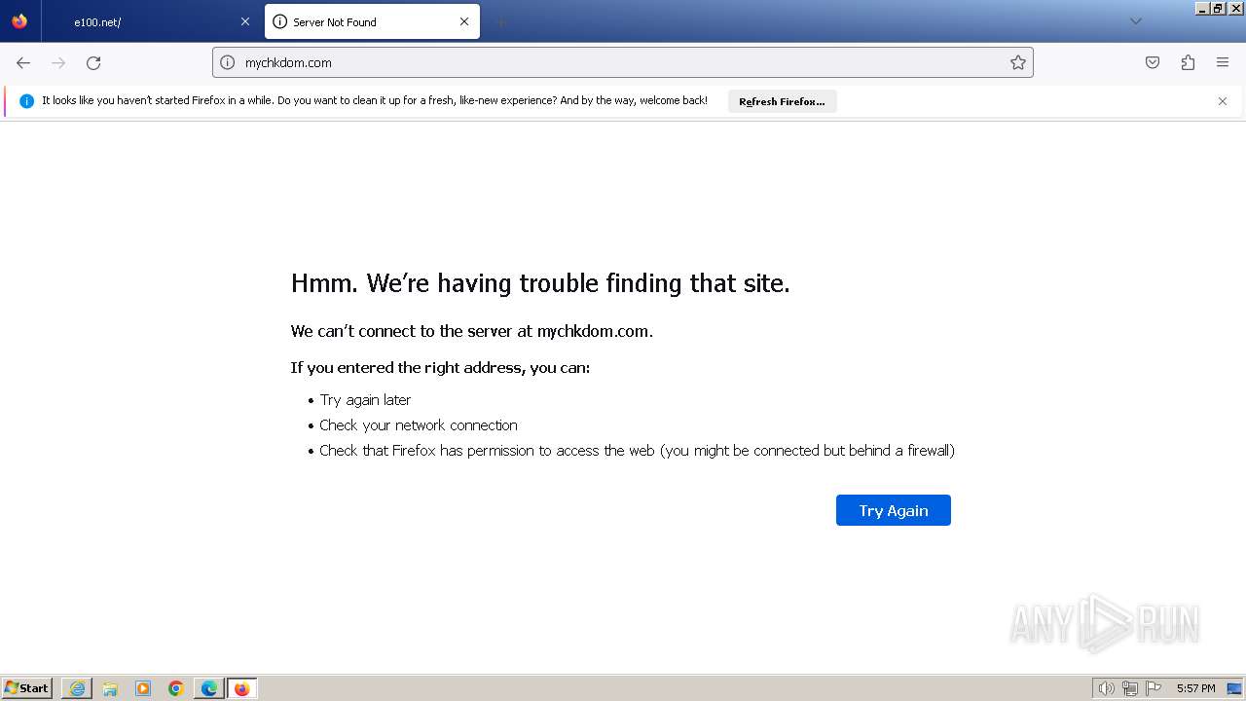The width and height of the screenshot is (1246, 701).
Task: Open the media player taskbar icon
Action: pyautogui.click(x=143, y=688)
